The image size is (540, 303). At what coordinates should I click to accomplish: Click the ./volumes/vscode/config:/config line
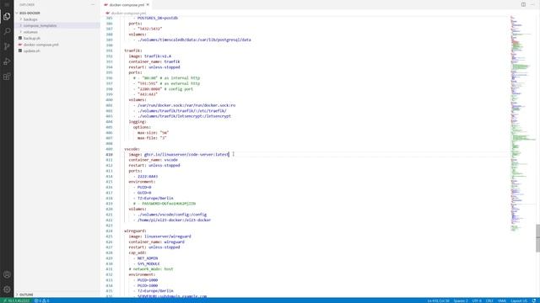[170, 215]
